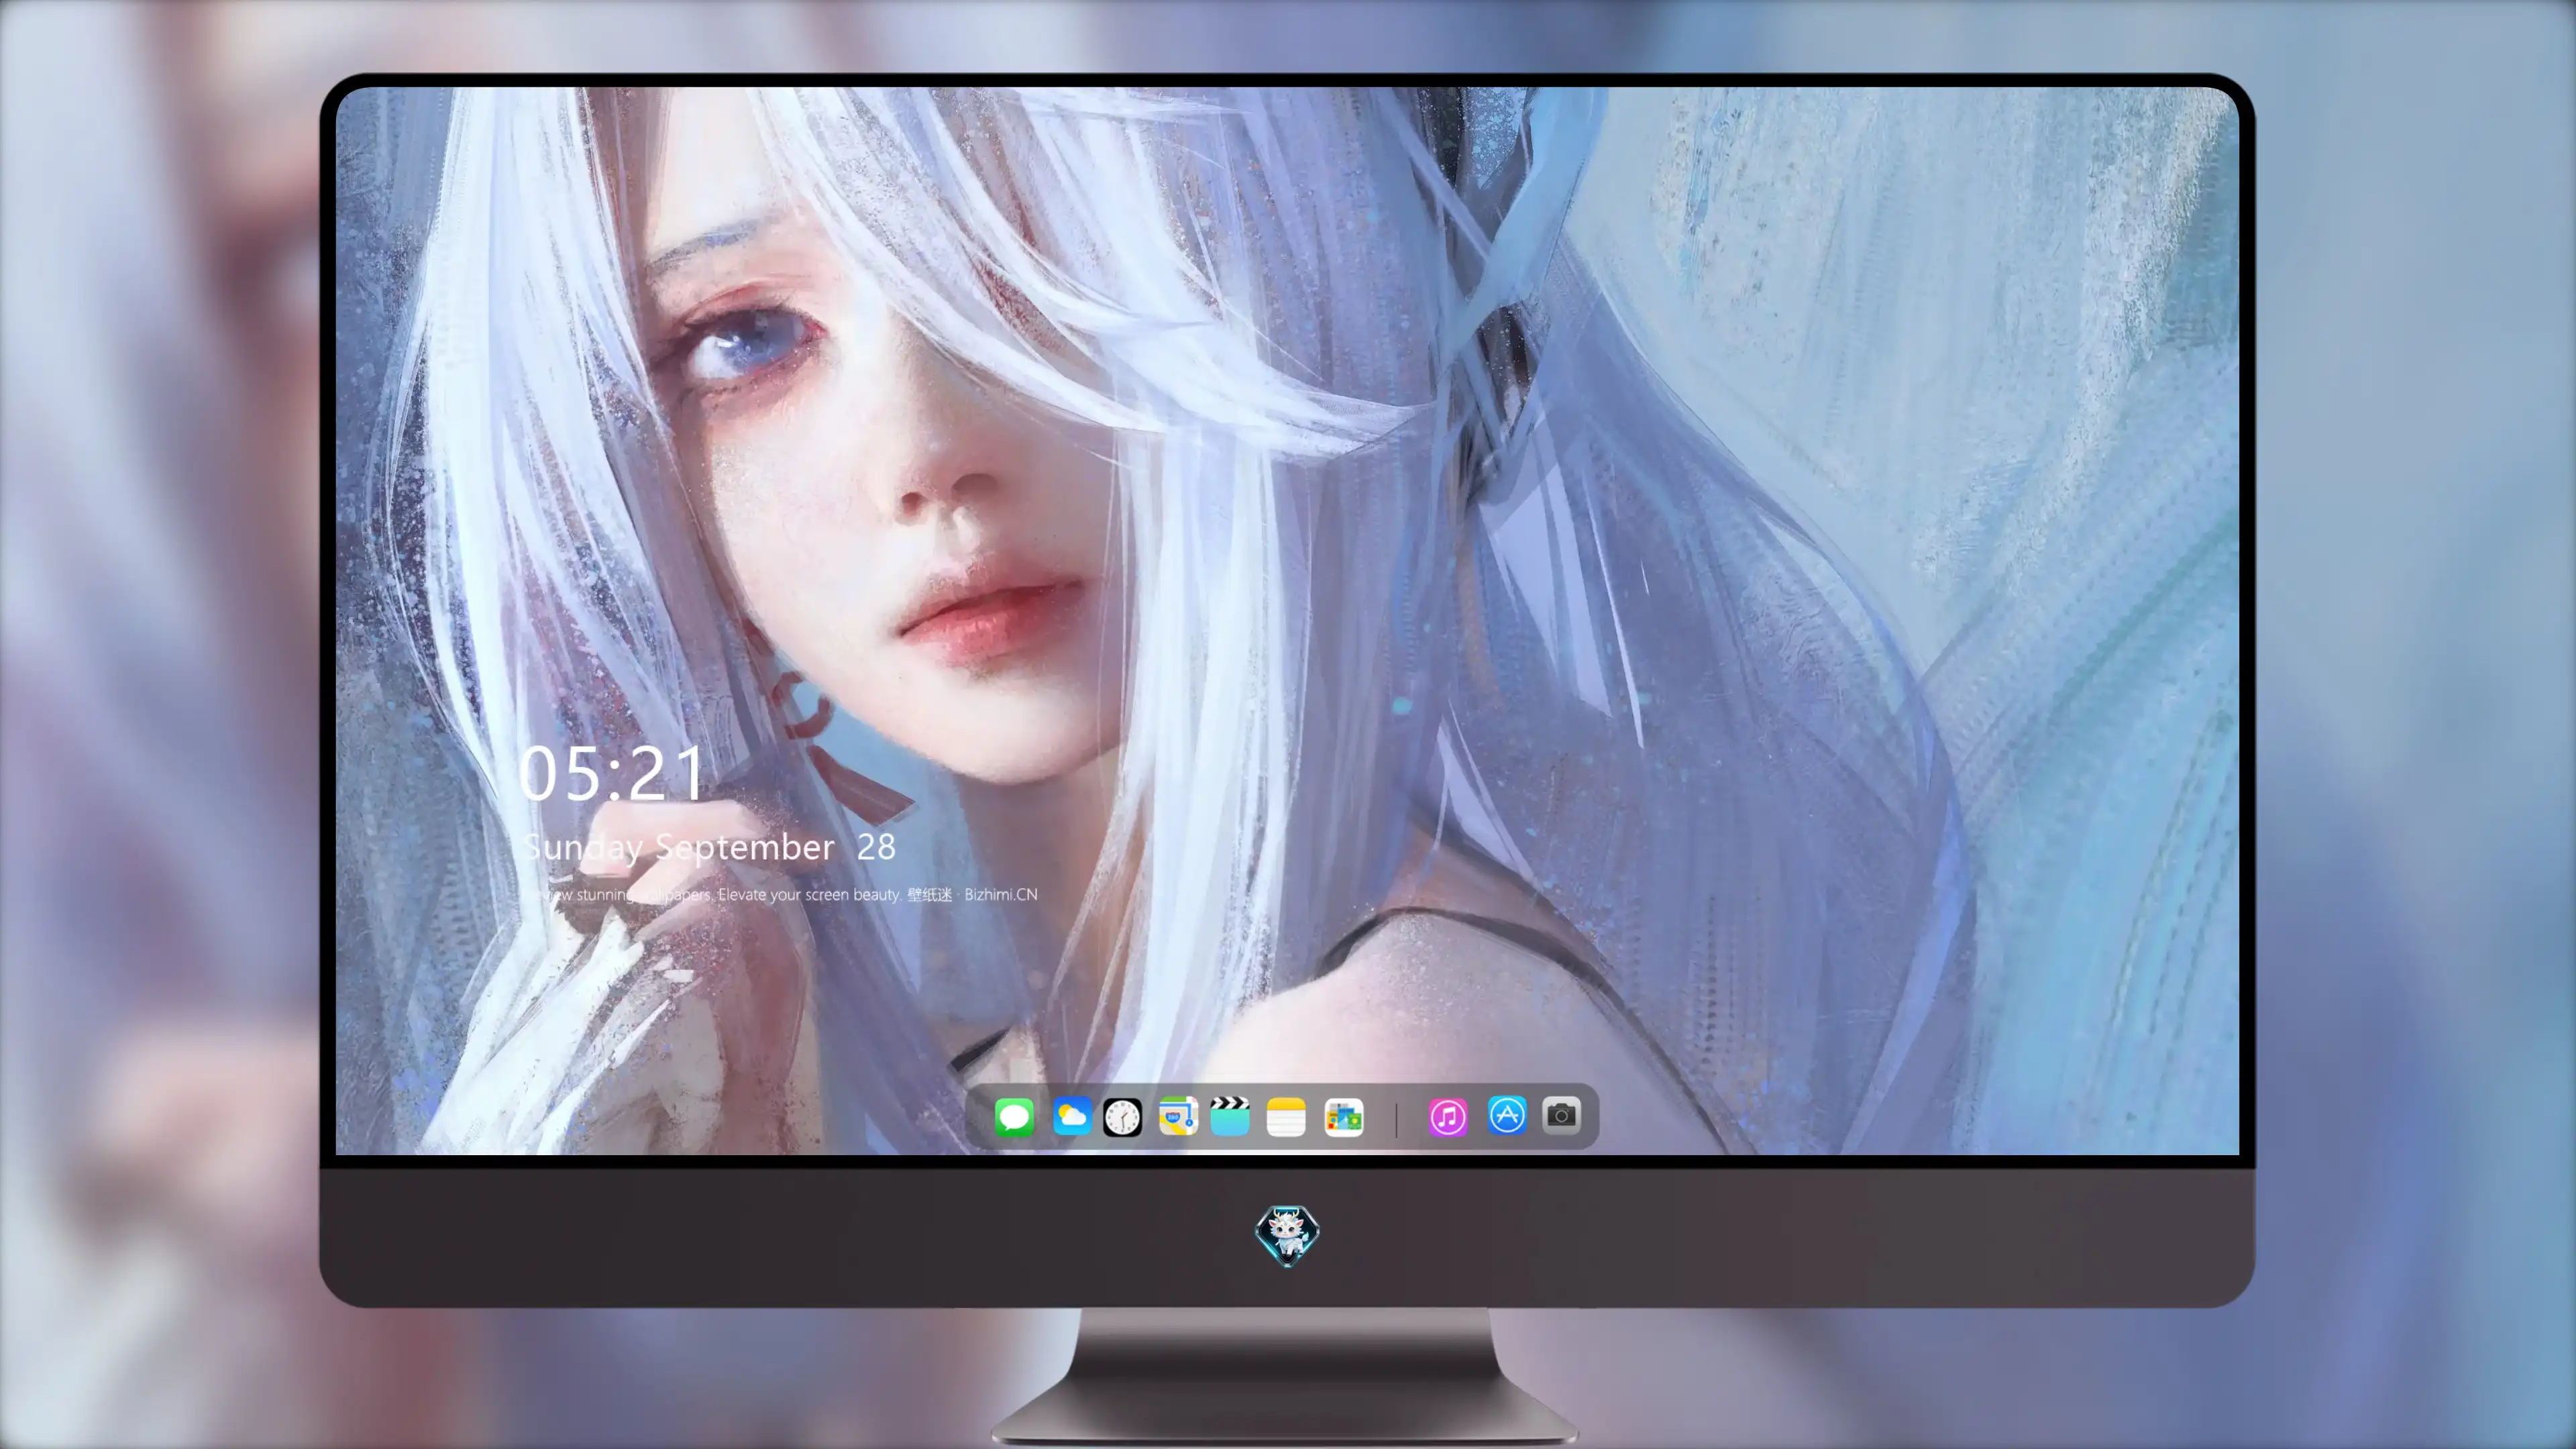Launch the Maps app from dock

coord(1178,1116)
